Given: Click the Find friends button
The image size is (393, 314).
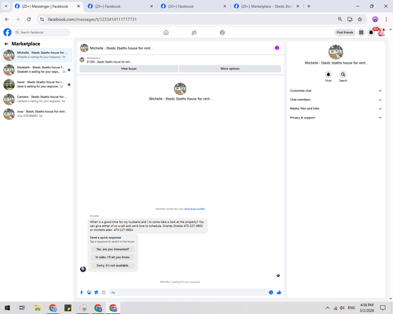Looking at the screenshot, I should 345,32.
